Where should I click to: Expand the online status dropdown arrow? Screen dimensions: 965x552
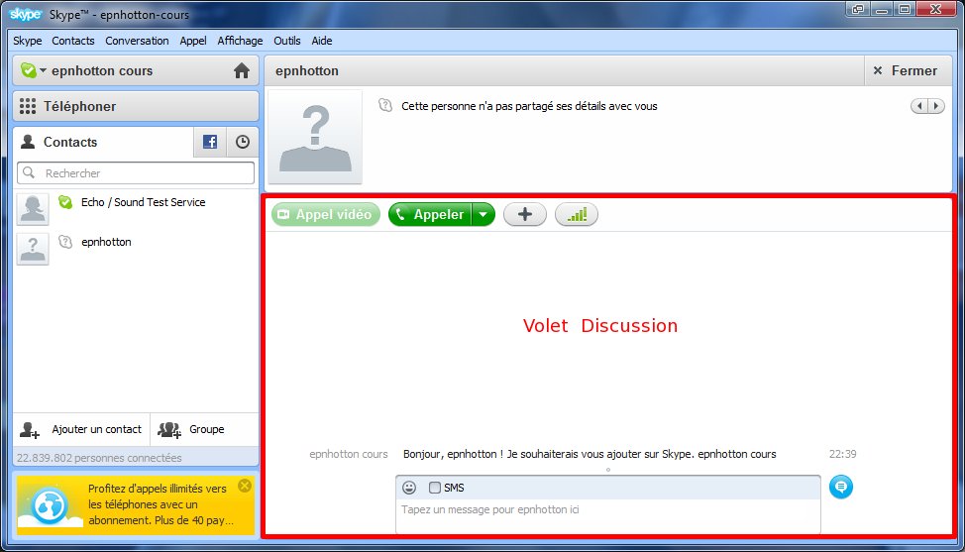click(x=43, y=70)
